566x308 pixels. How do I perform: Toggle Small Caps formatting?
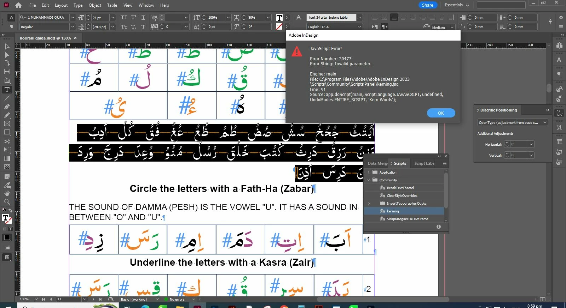coord(124,27)
